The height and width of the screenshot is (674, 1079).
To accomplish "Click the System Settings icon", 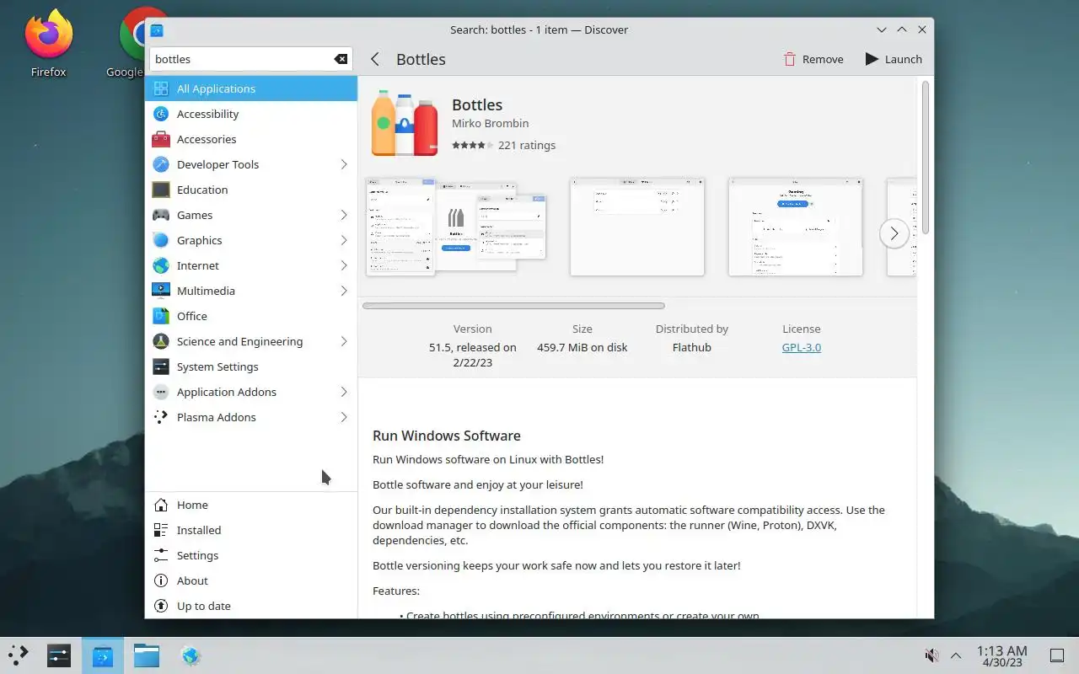I will point(161,366).
